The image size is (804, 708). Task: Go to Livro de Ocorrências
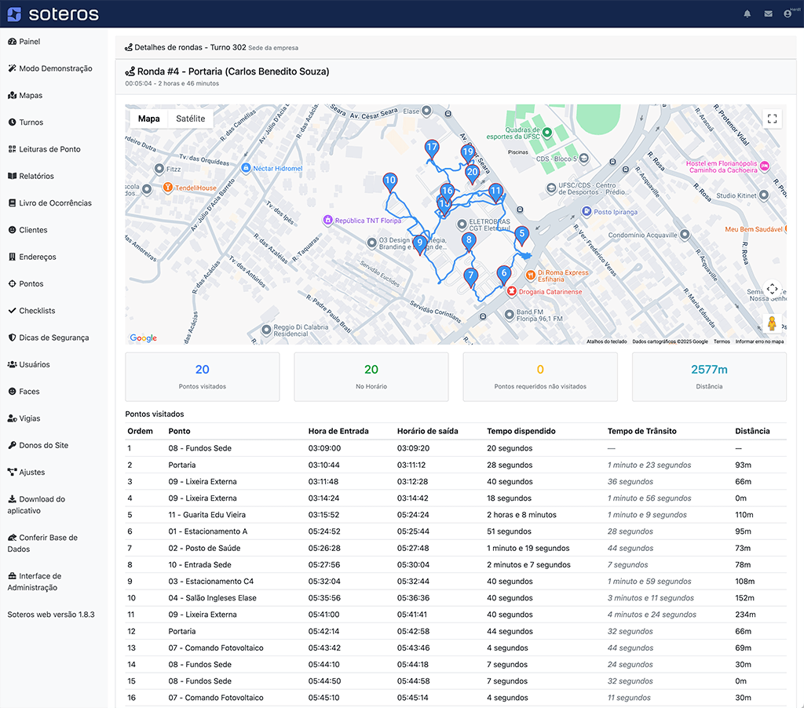55,203
